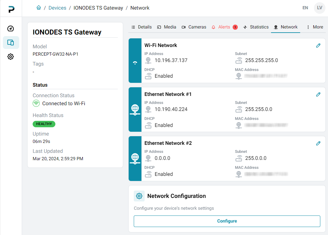Click MAC address icon in Ethernet Network #1

[239, 125]
